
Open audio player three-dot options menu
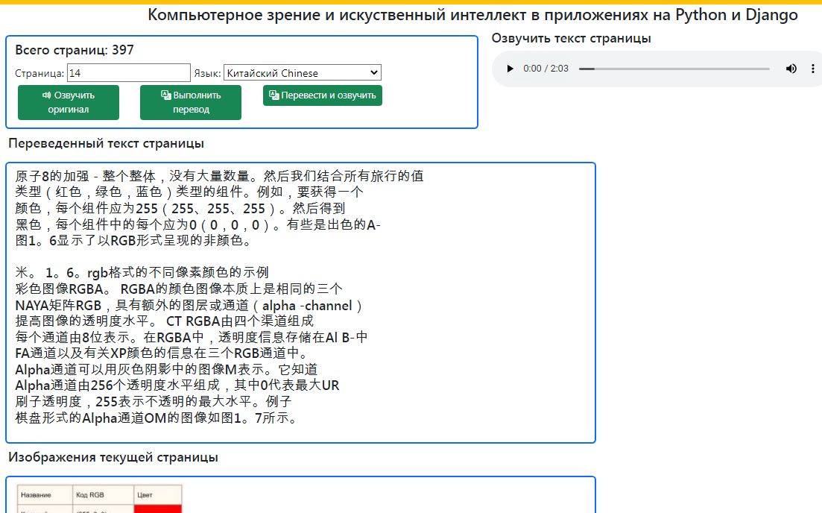812,69
